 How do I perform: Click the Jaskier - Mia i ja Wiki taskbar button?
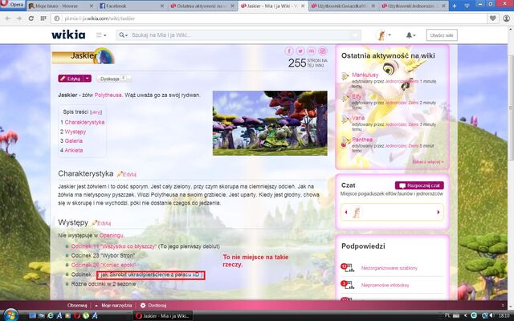tap(162, 315)
